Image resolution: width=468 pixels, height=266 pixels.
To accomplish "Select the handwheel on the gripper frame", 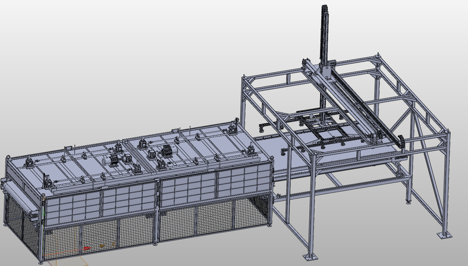I will (336, 141).
